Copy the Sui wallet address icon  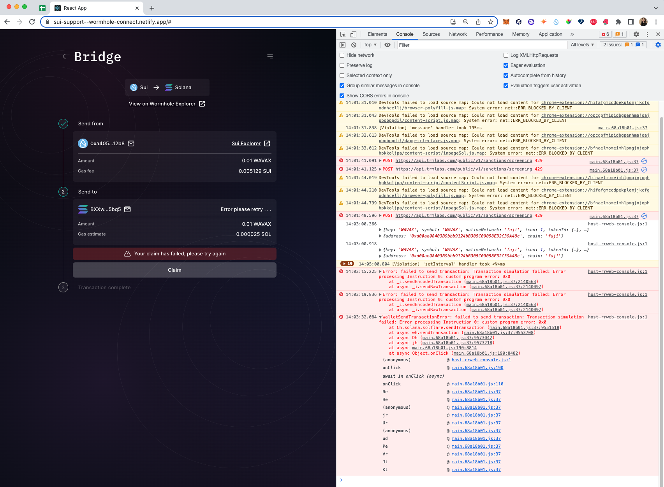click(x=131, y=143)
